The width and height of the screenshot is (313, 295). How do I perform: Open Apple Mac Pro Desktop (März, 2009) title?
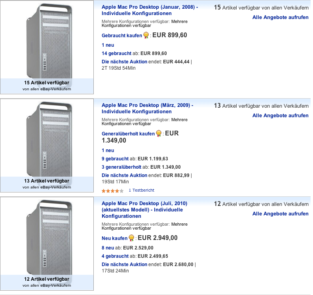[x=147, y=108]
